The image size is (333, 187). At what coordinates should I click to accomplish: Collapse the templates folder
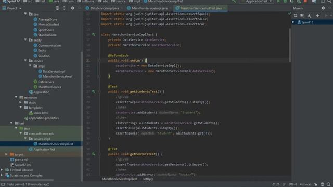pos(21,108)
